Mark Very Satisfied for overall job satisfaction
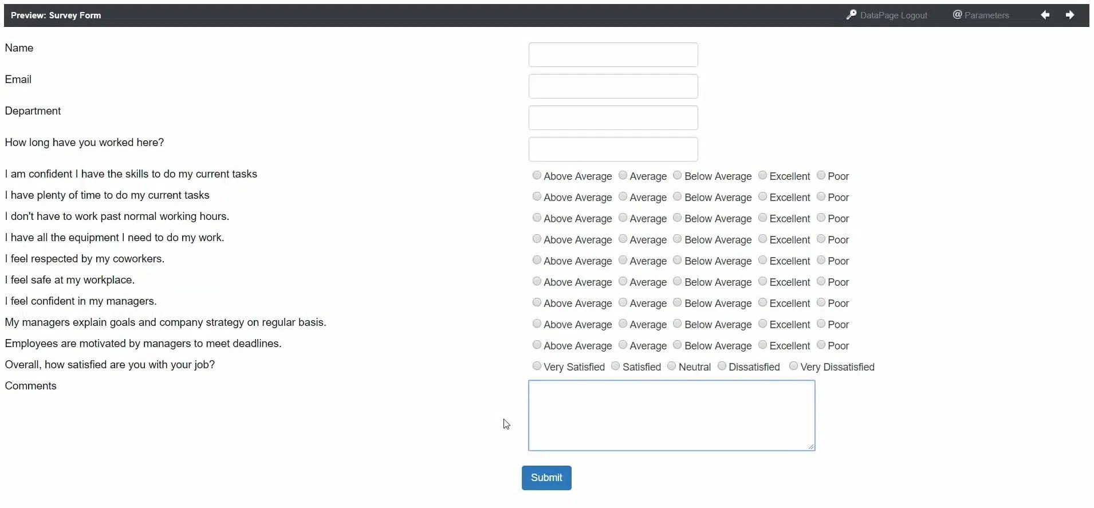Image resolution: width=1094 pixels, height=508 pixels. coord(537,366)
